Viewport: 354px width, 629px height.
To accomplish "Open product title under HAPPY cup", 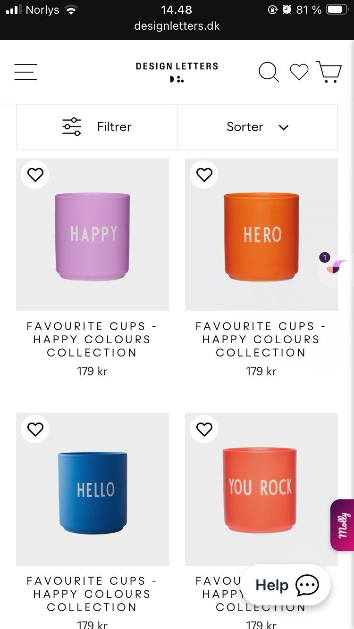I will pyautogui.click(x=92, y=339).
